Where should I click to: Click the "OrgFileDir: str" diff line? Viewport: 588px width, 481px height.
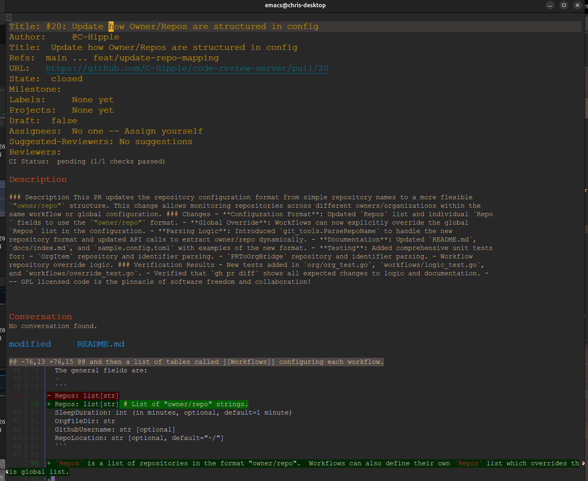[85, 421]
